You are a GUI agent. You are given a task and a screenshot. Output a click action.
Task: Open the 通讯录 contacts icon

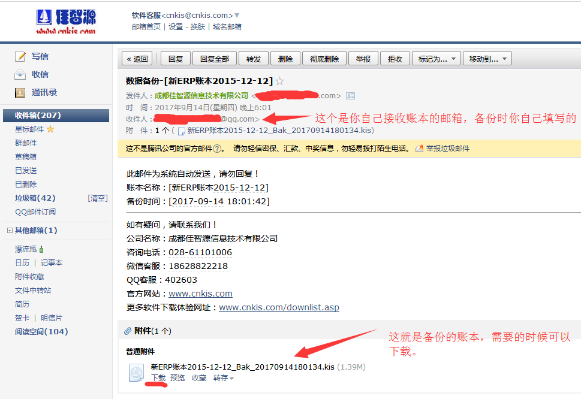point(19,92)
